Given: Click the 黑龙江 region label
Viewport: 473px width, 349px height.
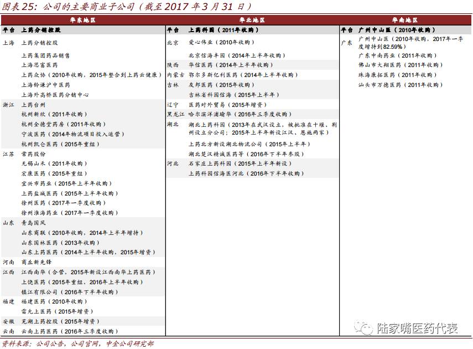Looking at the screenshot, I should pos(176,114).
